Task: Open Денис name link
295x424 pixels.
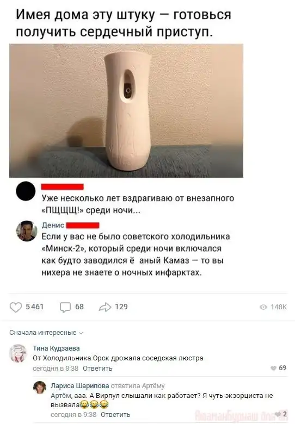Action: (53, 225)
